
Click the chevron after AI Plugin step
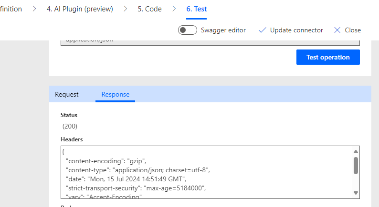(126, 9)
